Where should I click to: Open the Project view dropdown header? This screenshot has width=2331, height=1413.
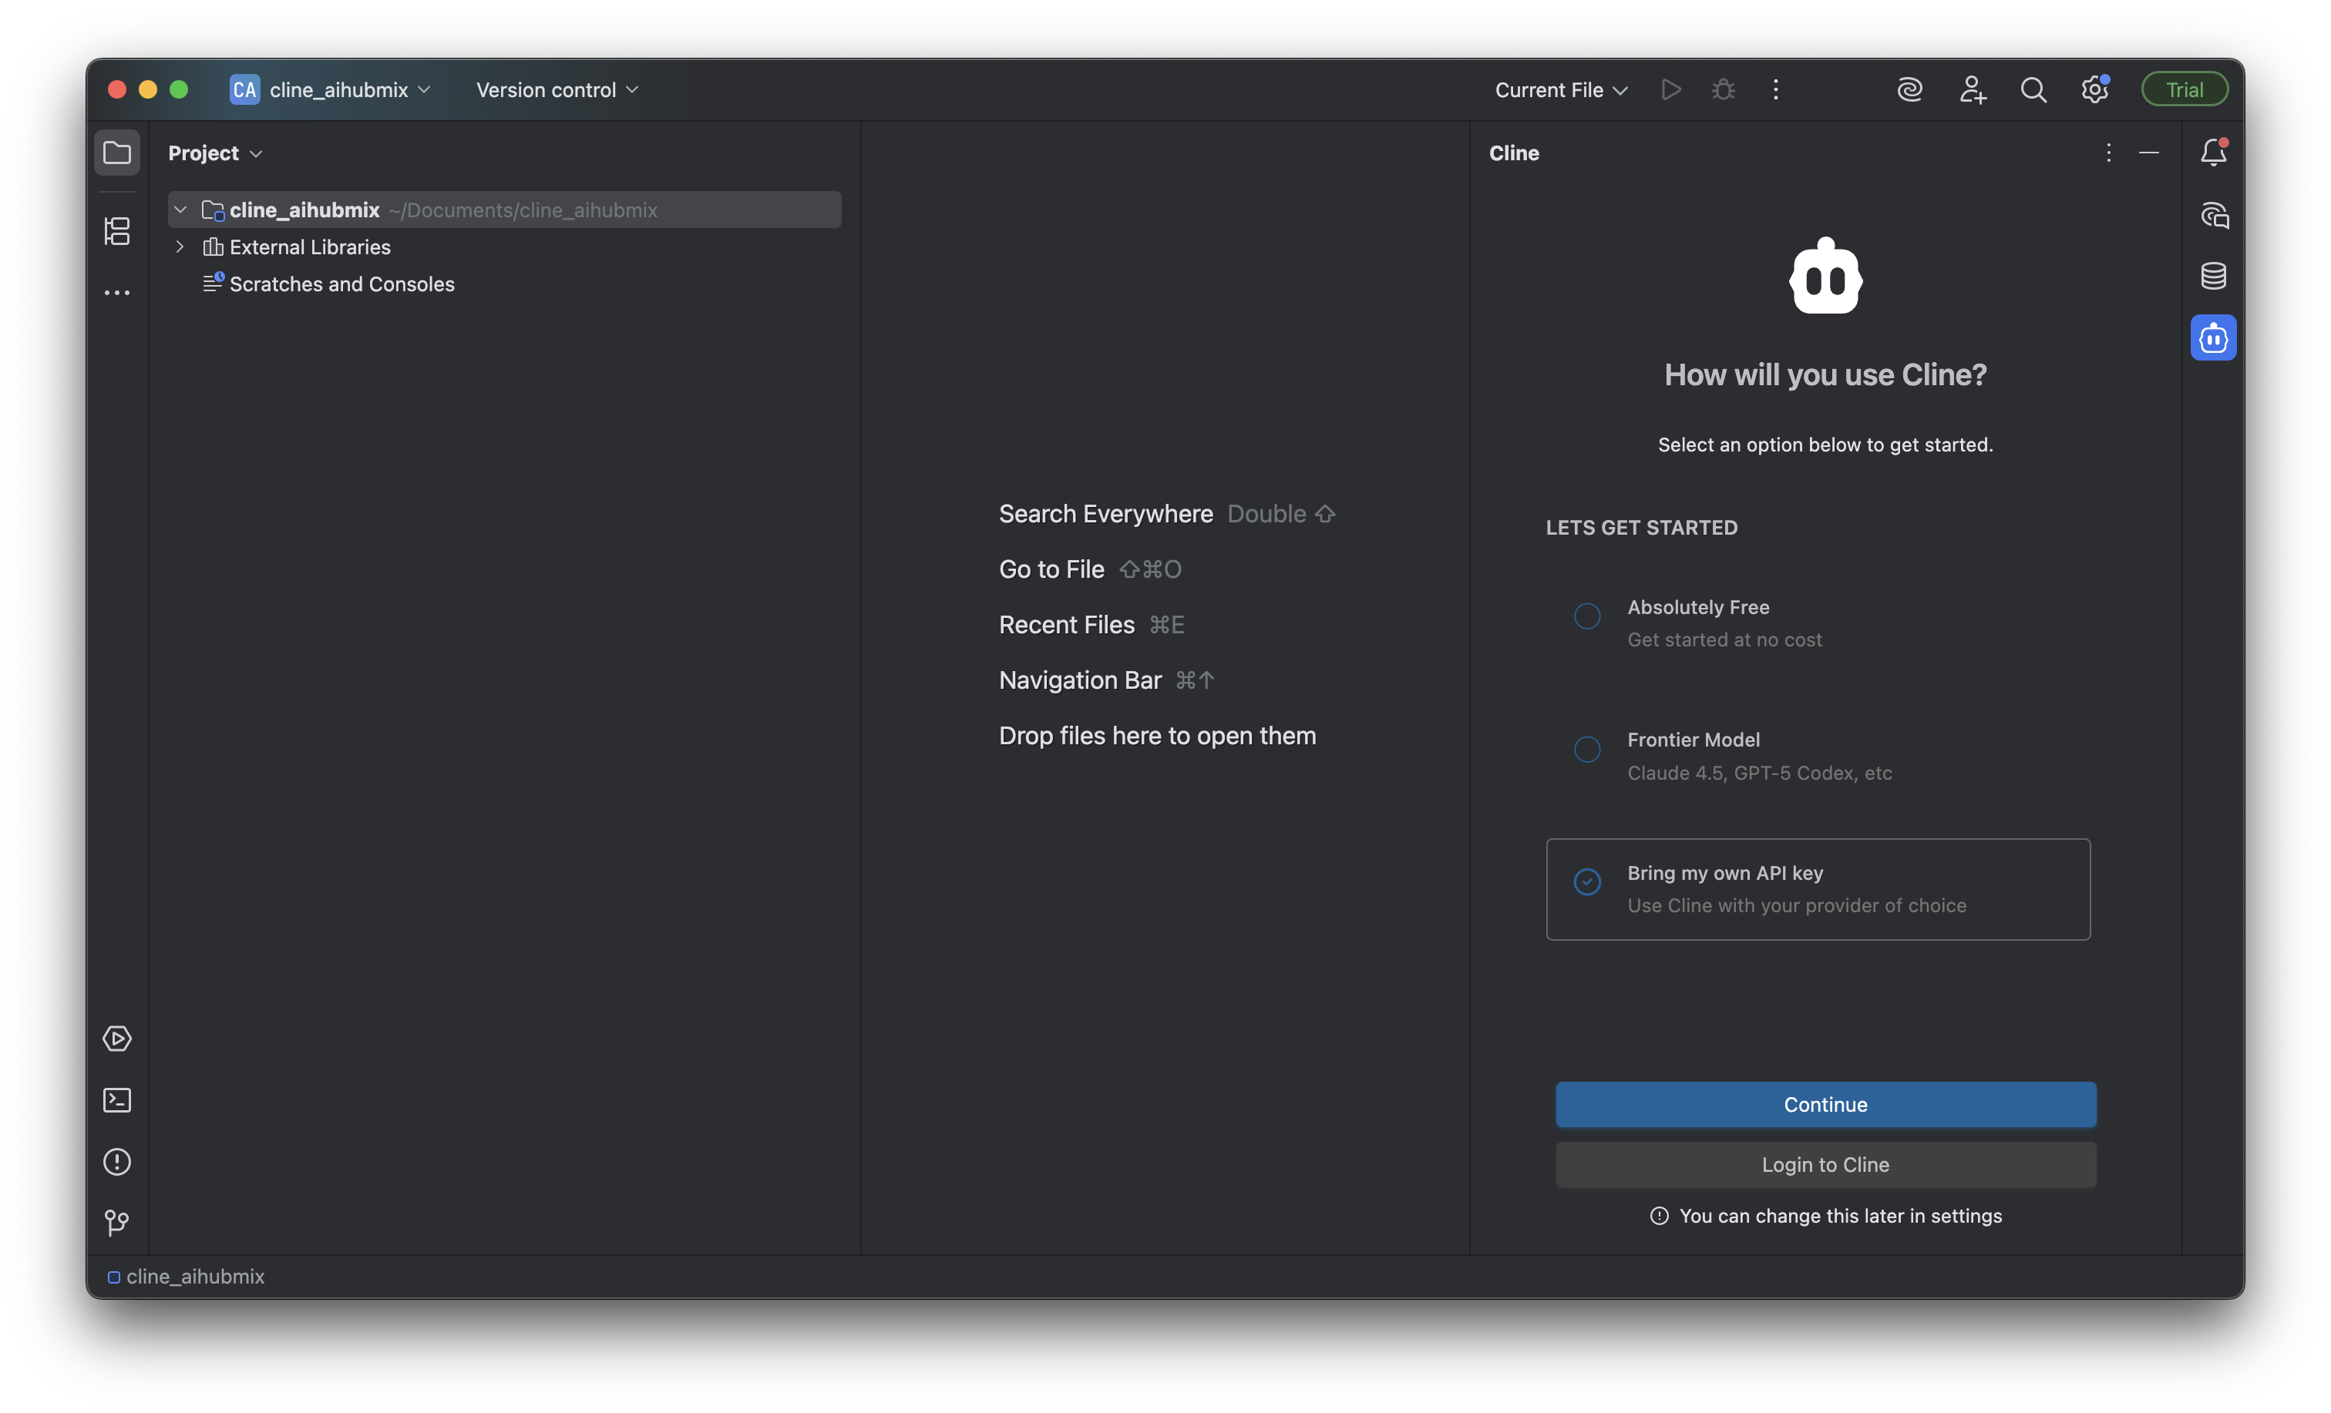pos(215,153)
